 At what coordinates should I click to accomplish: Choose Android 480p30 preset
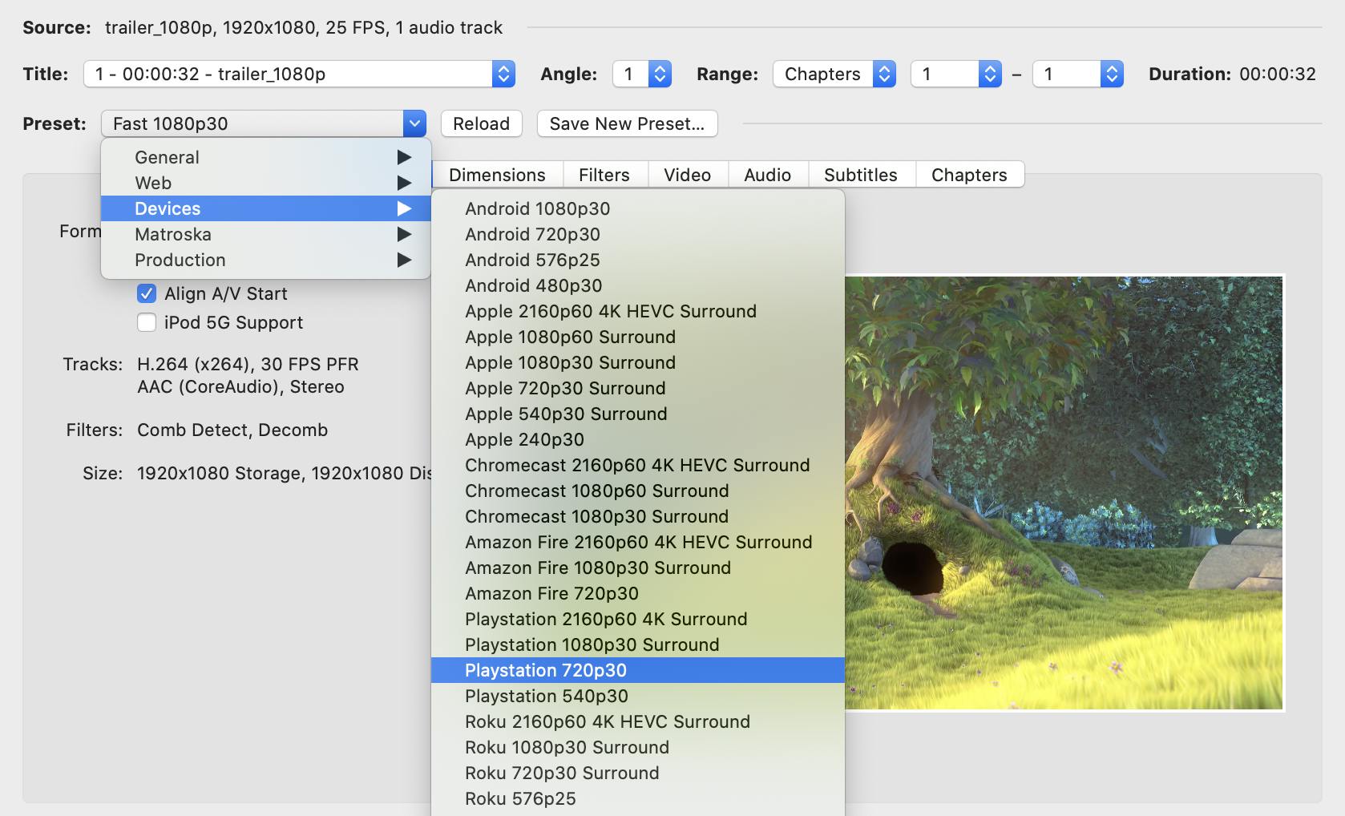coord(638,285)
